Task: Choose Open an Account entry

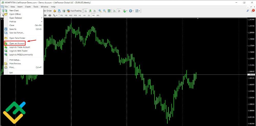Action: coord(24,43)
